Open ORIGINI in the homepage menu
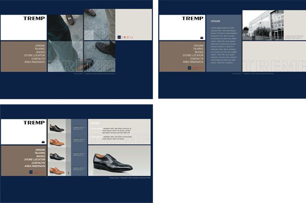This screenshot has height=203, width=306. click(x=40, y=46)
